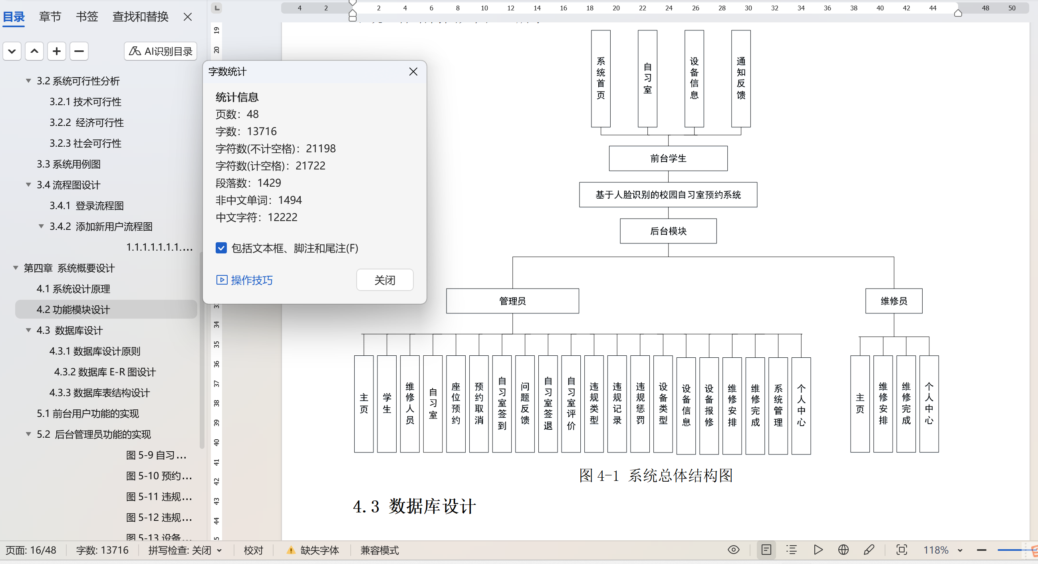This screenshot has height=564, width=1038.
Task: Click the AI识别目录 button
Action: pos(161,51)
